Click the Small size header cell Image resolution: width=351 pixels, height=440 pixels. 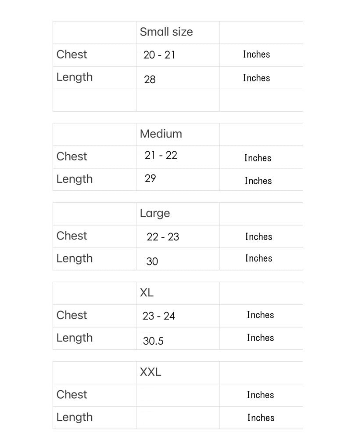(166, 32)
